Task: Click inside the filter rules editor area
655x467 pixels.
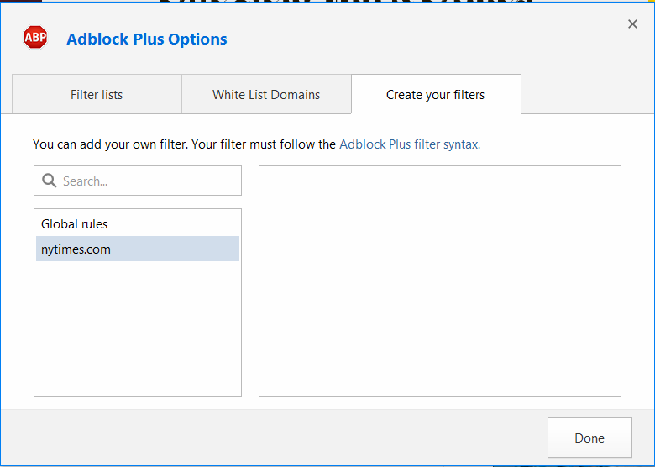Action: (x=440, y=281)
